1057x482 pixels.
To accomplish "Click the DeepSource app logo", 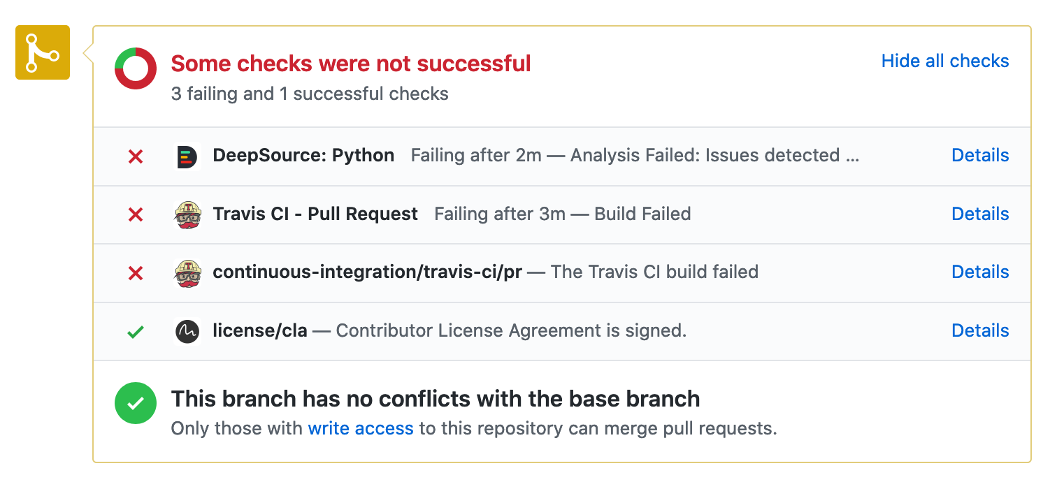I will pos(187,156).
